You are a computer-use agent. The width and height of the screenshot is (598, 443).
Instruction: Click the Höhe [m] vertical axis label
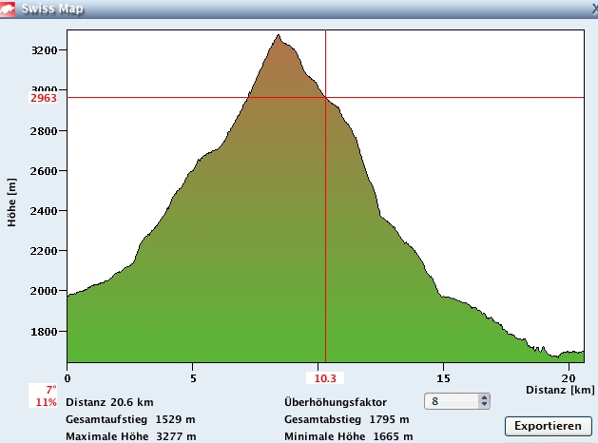point(12,202)
